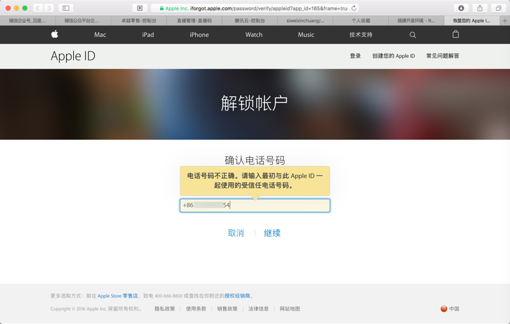Add a new tab with the plus icon
The width and height of the screenshot is (510, 324).
point(505,21)
